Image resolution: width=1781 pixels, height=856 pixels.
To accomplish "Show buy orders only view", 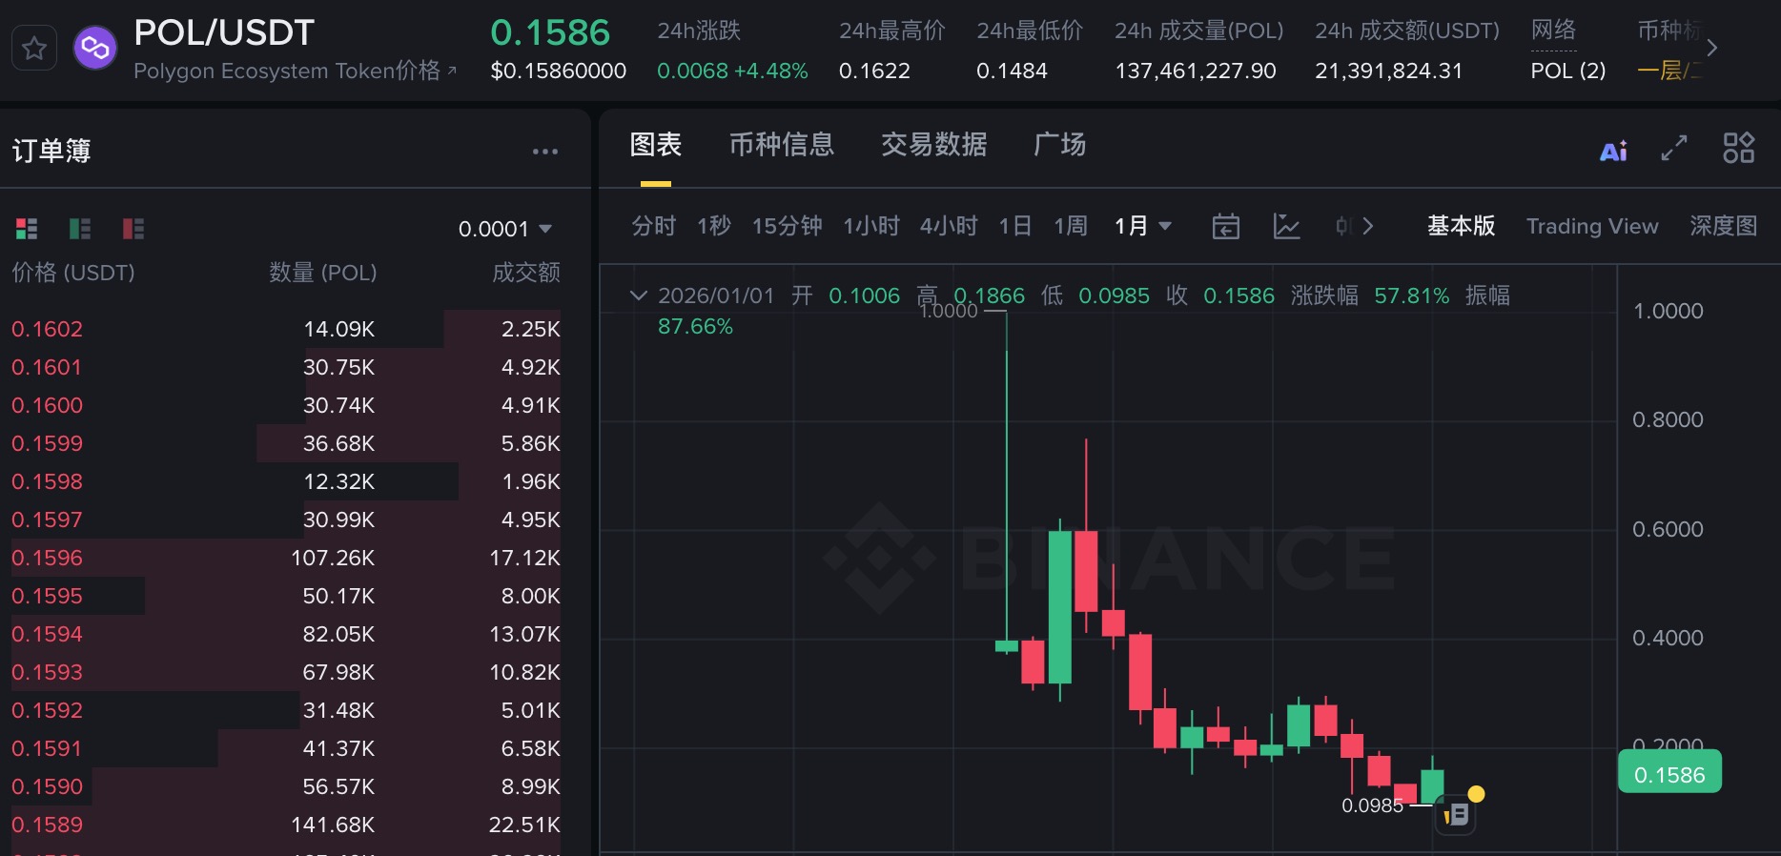I will point(80,229).
